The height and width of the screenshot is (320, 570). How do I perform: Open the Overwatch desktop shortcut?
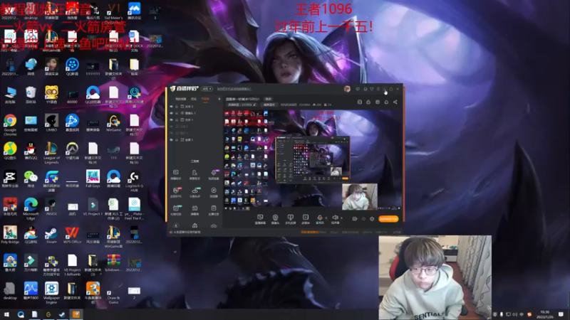coord(72,151)
